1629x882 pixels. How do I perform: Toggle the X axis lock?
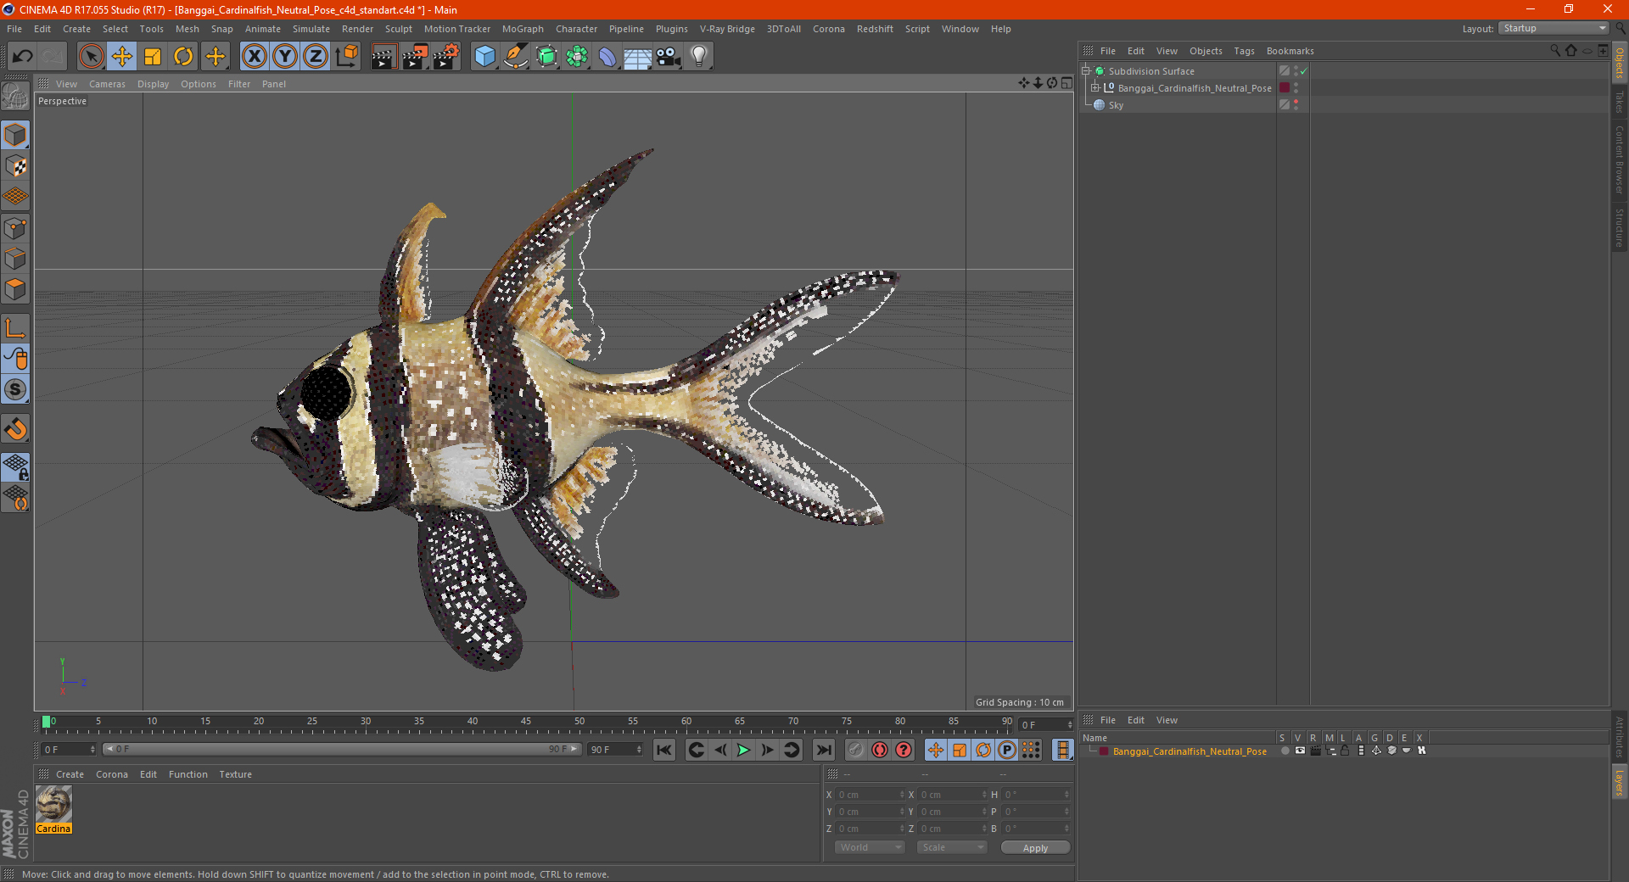point(254,57)
